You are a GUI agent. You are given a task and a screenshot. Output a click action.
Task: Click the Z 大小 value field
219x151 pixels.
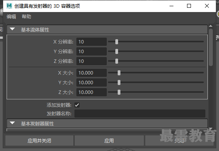tap(92, 92)
